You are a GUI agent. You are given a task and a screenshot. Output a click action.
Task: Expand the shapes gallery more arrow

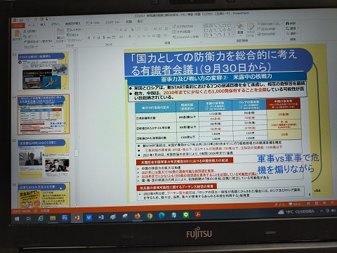click(233, 34)
